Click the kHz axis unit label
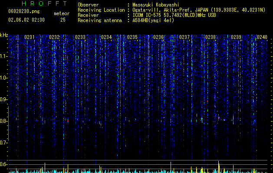 (x=4, y=35)
